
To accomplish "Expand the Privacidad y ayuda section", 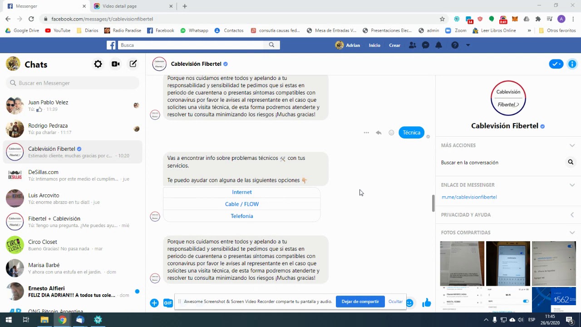I will click(x=572, y=215).
